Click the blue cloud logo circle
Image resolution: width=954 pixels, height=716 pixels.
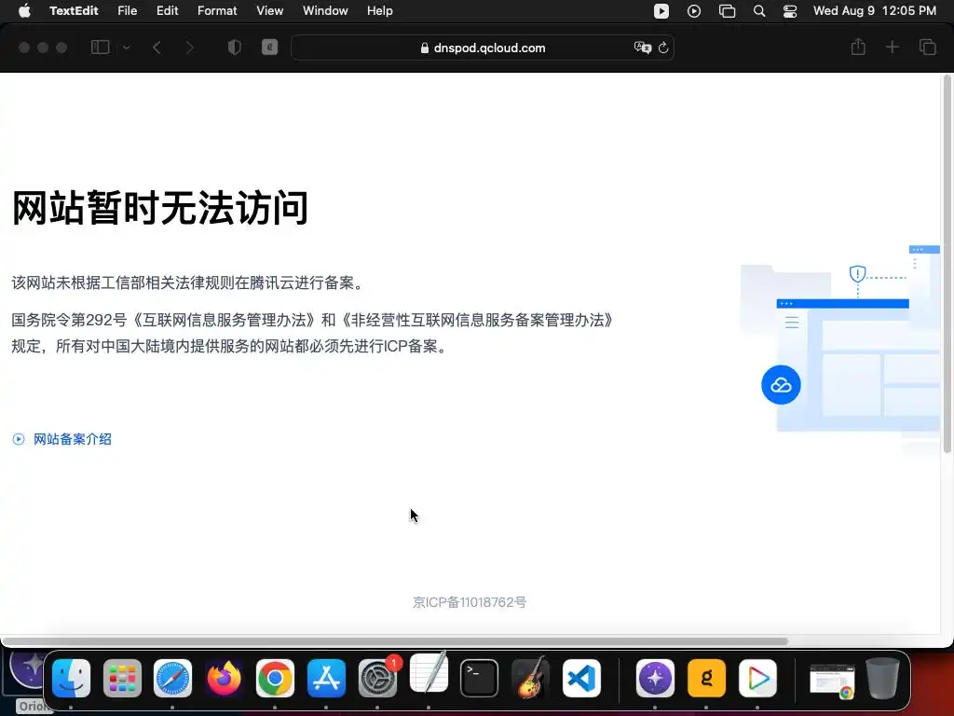(781, 385)
